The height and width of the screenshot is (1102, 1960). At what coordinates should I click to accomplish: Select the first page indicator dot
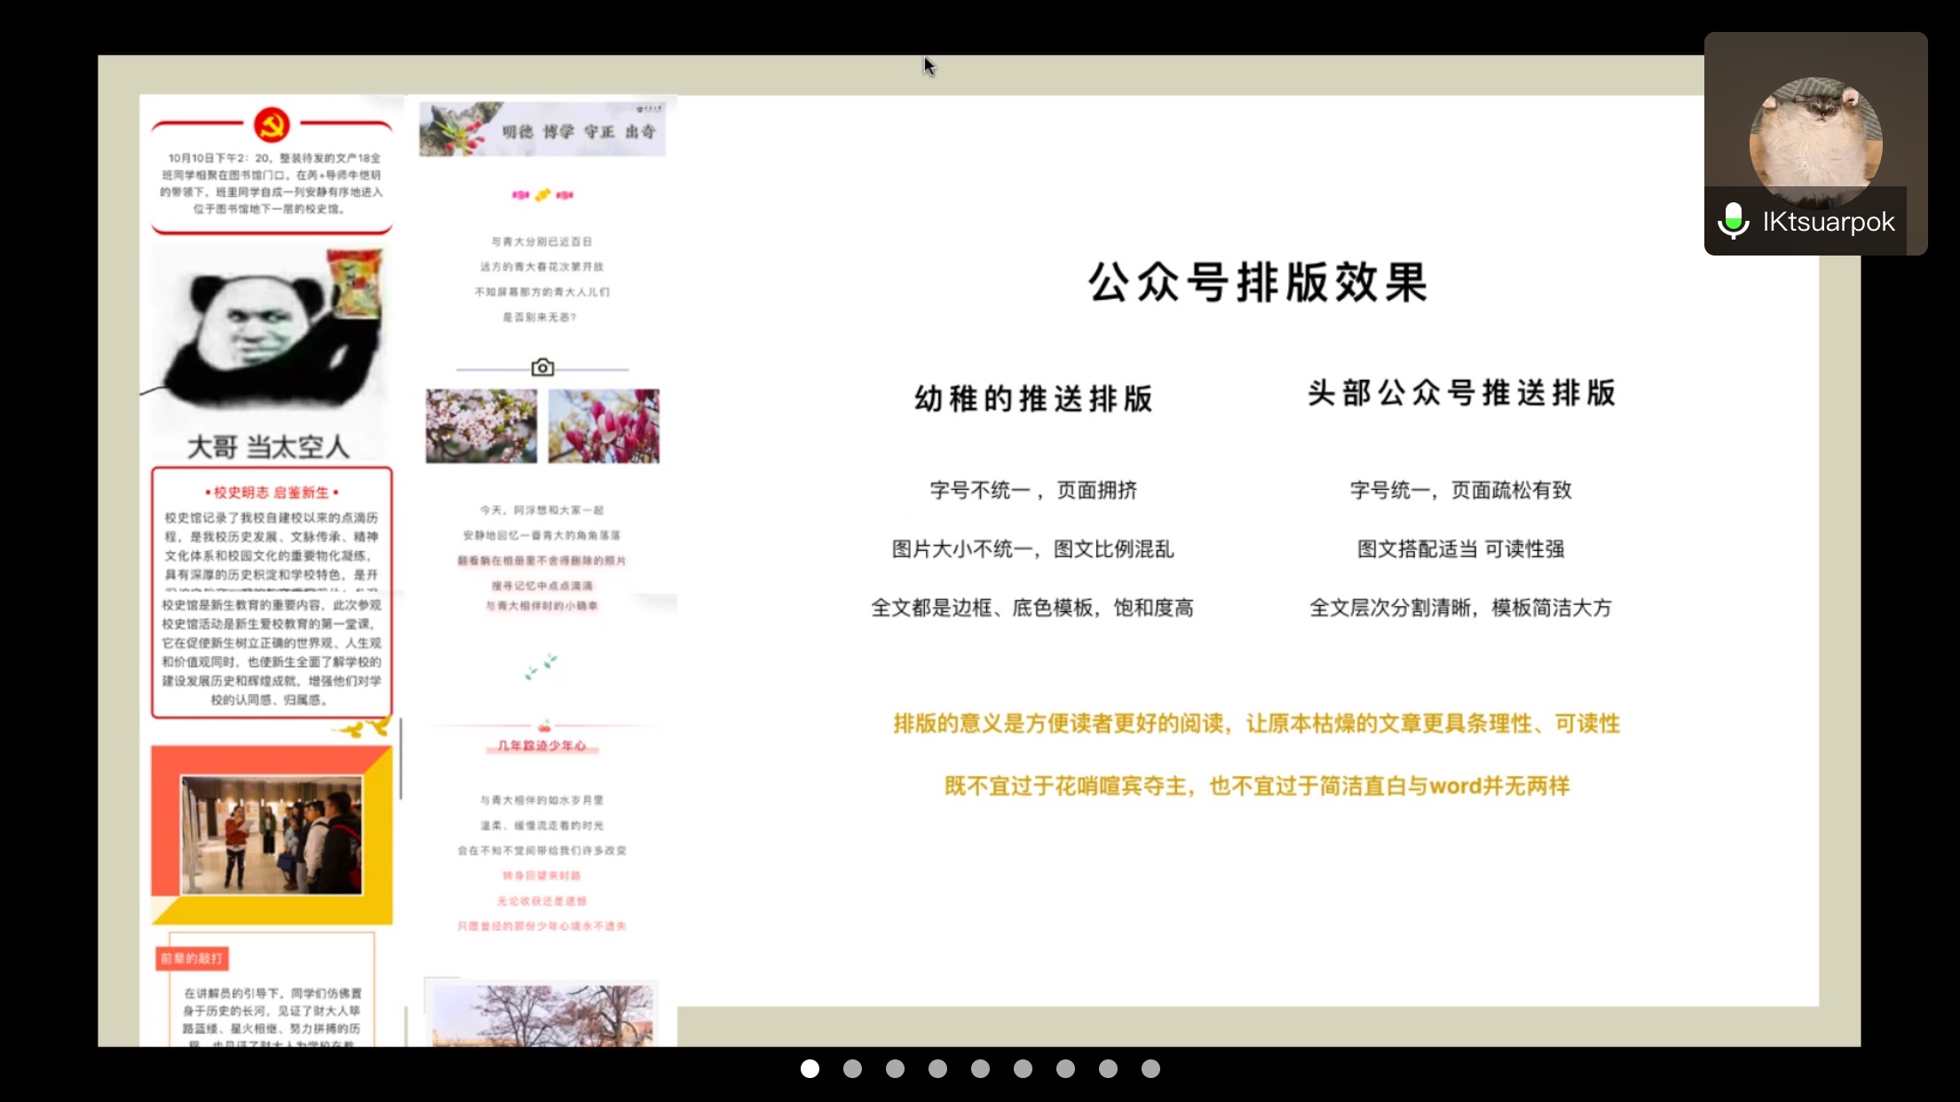[810, 1069]
